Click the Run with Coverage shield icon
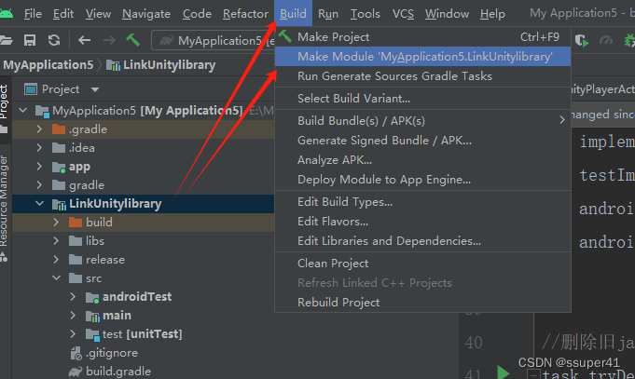 [582, 40]
